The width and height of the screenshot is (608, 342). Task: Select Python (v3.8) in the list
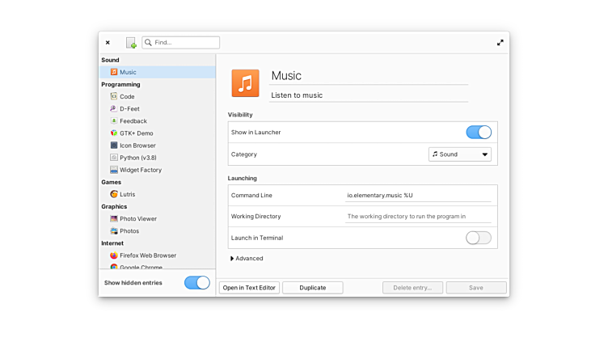pyautogui.click(x=140, y=158)
